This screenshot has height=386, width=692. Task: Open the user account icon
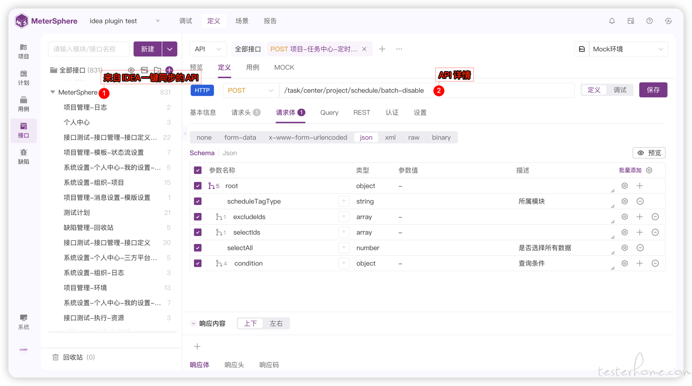(668, 21)
